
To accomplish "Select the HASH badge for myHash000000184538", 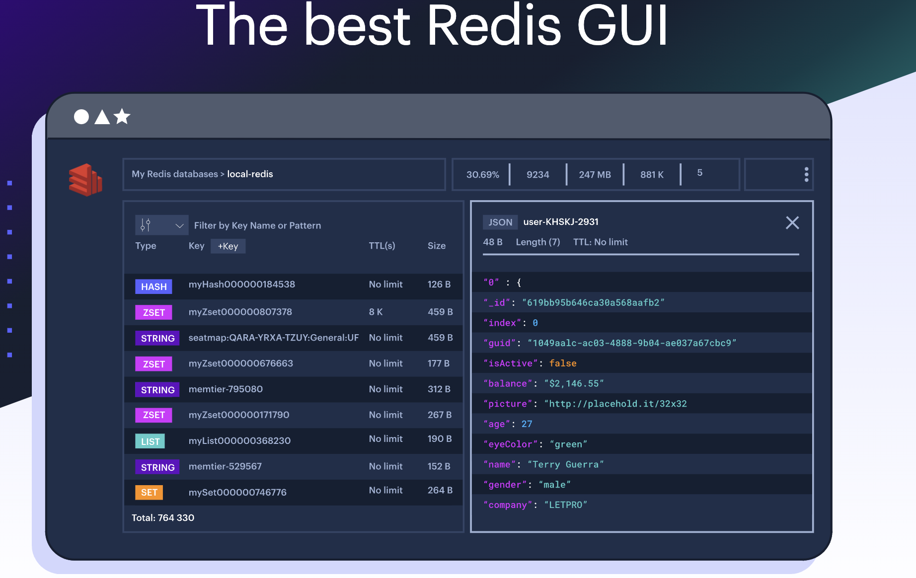I will 153,287.
